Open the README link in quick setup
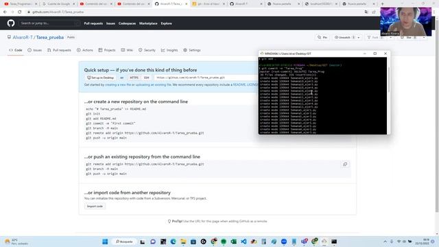The image size is (439, 247). (x=239, y=84)
